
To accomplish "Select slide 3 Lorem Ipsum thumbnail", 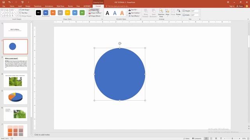I will pos(16,64).
